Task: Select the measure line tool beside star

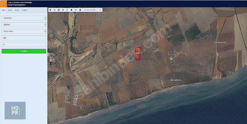Action: pos(76,10)
